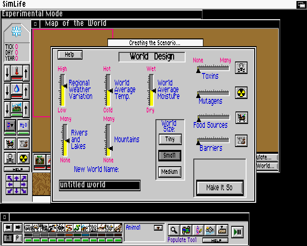Click the Toxins slider track
The image size is (307, 246).
(213, 68)
